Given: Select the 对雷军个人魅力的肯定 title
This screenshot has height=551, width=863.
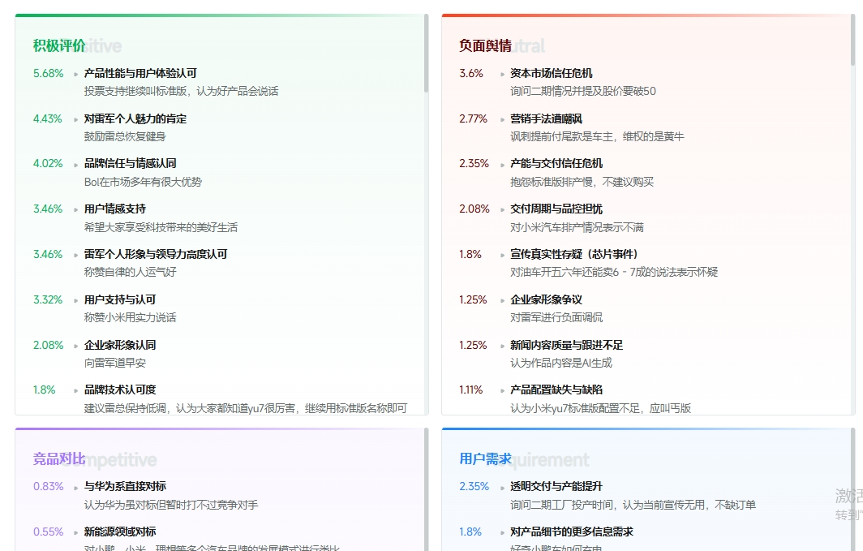Looking at the screenshot, I should tap(135, 119).
